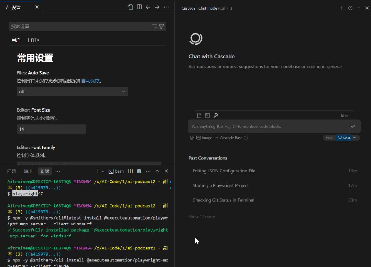This screenshot has height=267, width=371.
Task: Close the terminal panel
Action: coord(166,171)
